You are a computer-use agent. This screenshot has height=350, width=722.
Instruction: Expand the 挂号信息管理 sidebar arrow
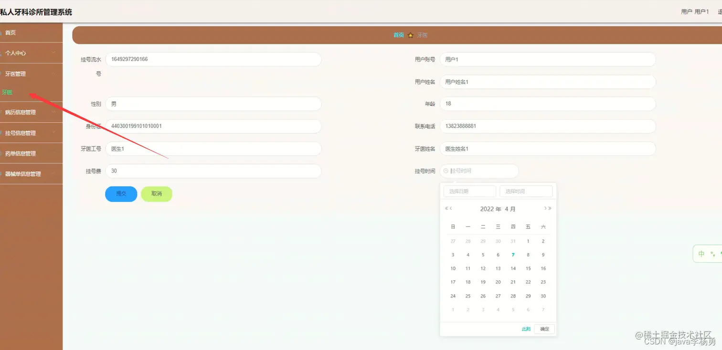pyautogui.click(x=54, y=133)
